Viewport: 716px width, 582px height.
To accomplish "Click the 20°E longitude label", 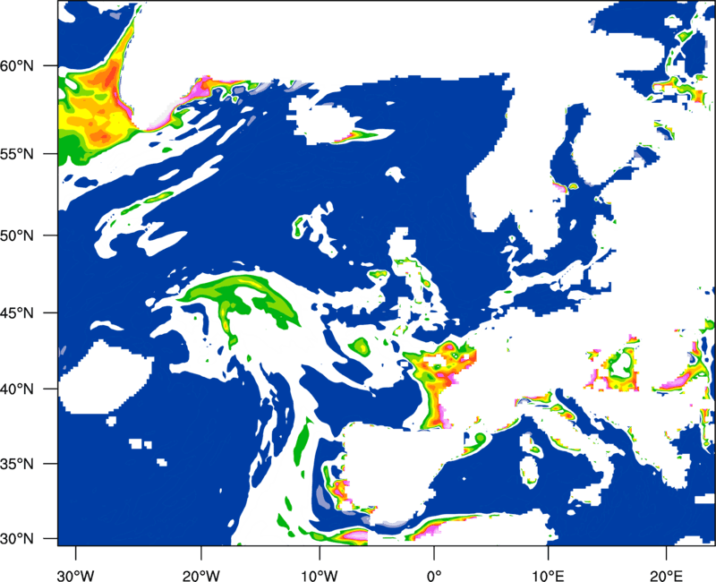I will [666, 576].
